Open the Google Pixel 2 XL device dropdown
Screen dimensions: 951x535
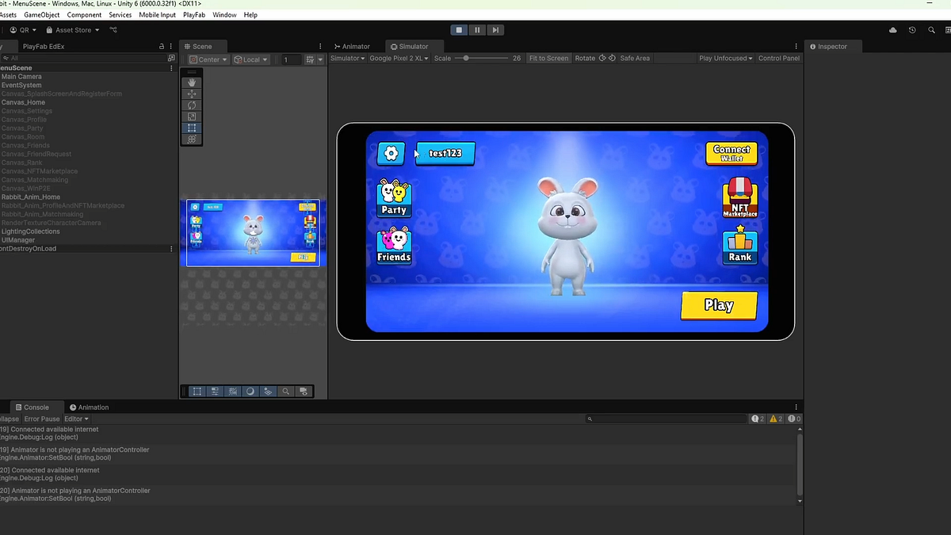[398, 58]
